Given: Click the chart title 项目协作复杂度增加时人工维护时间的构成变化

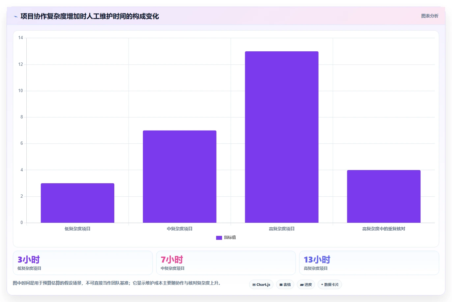Looking at the screenshot, I should (x=90, y=16).
